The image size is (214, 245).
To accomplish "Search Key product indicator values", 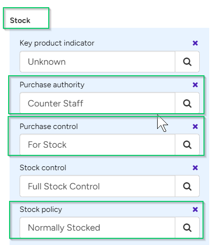I will pos(187,62).
